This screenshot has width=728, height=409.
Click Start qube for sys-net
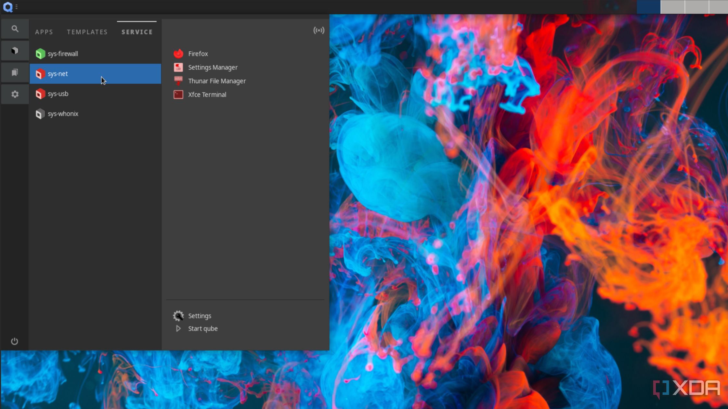(202, 328)
